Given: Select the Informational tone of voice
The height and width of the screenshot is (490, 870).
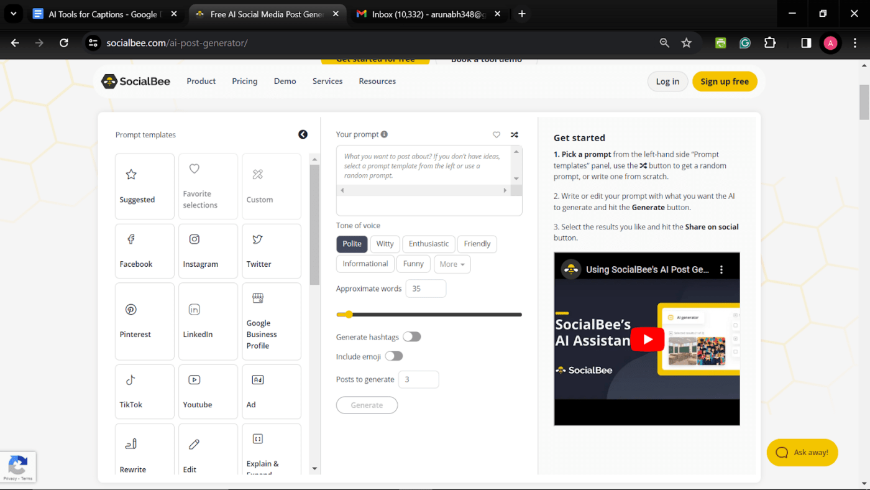Looking at the screenshot, I should (365, 264).
